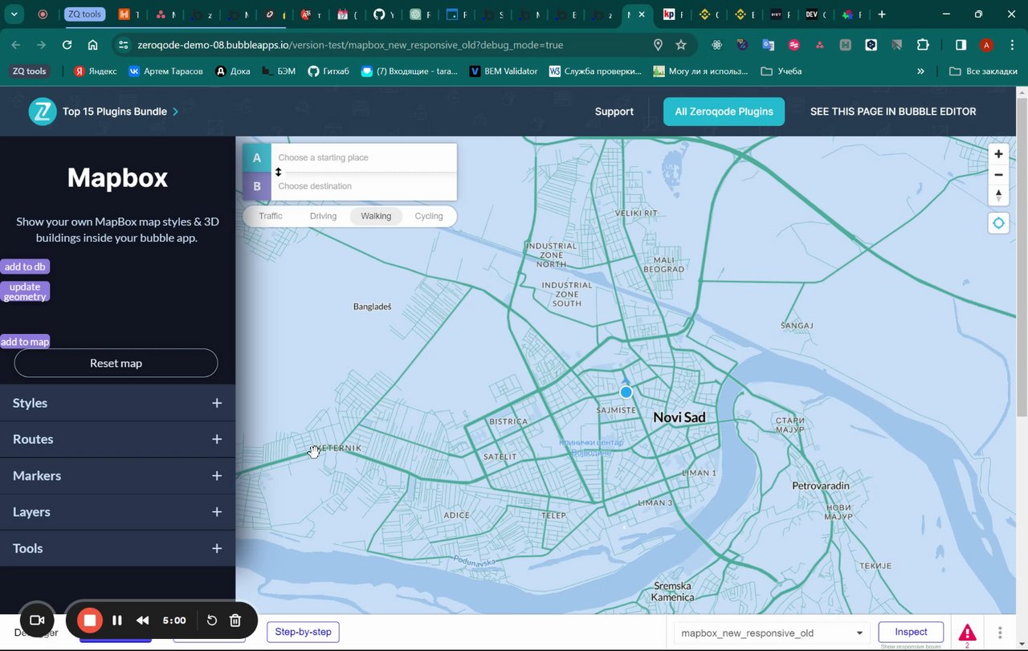
Task: Select the Driving routing profile
Action: pos(323,216)
